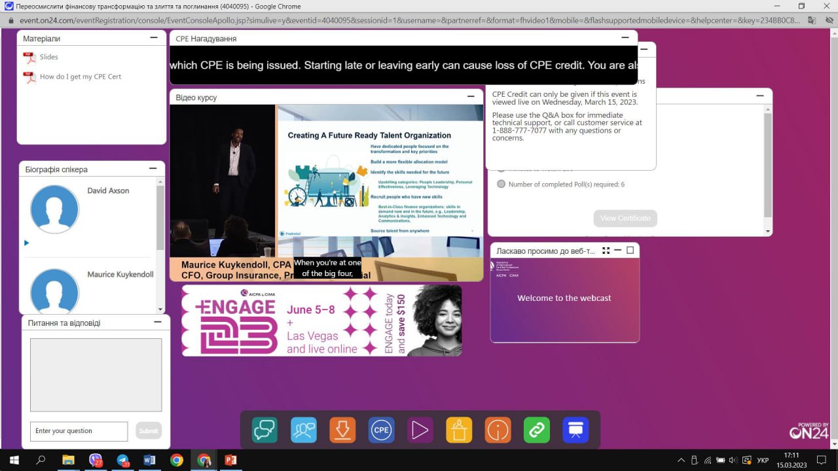Click the course video presenter feed
Screen dimensions: 838x471
coord(223,181)
